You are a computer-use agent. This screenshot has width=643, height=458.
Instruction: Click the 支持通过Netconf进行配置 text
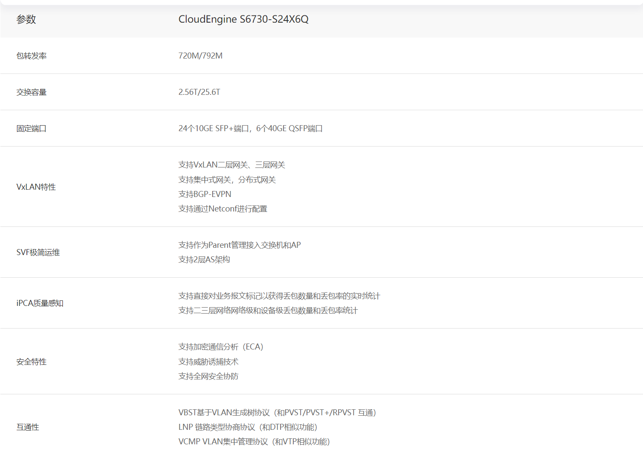tap(222, 209)
